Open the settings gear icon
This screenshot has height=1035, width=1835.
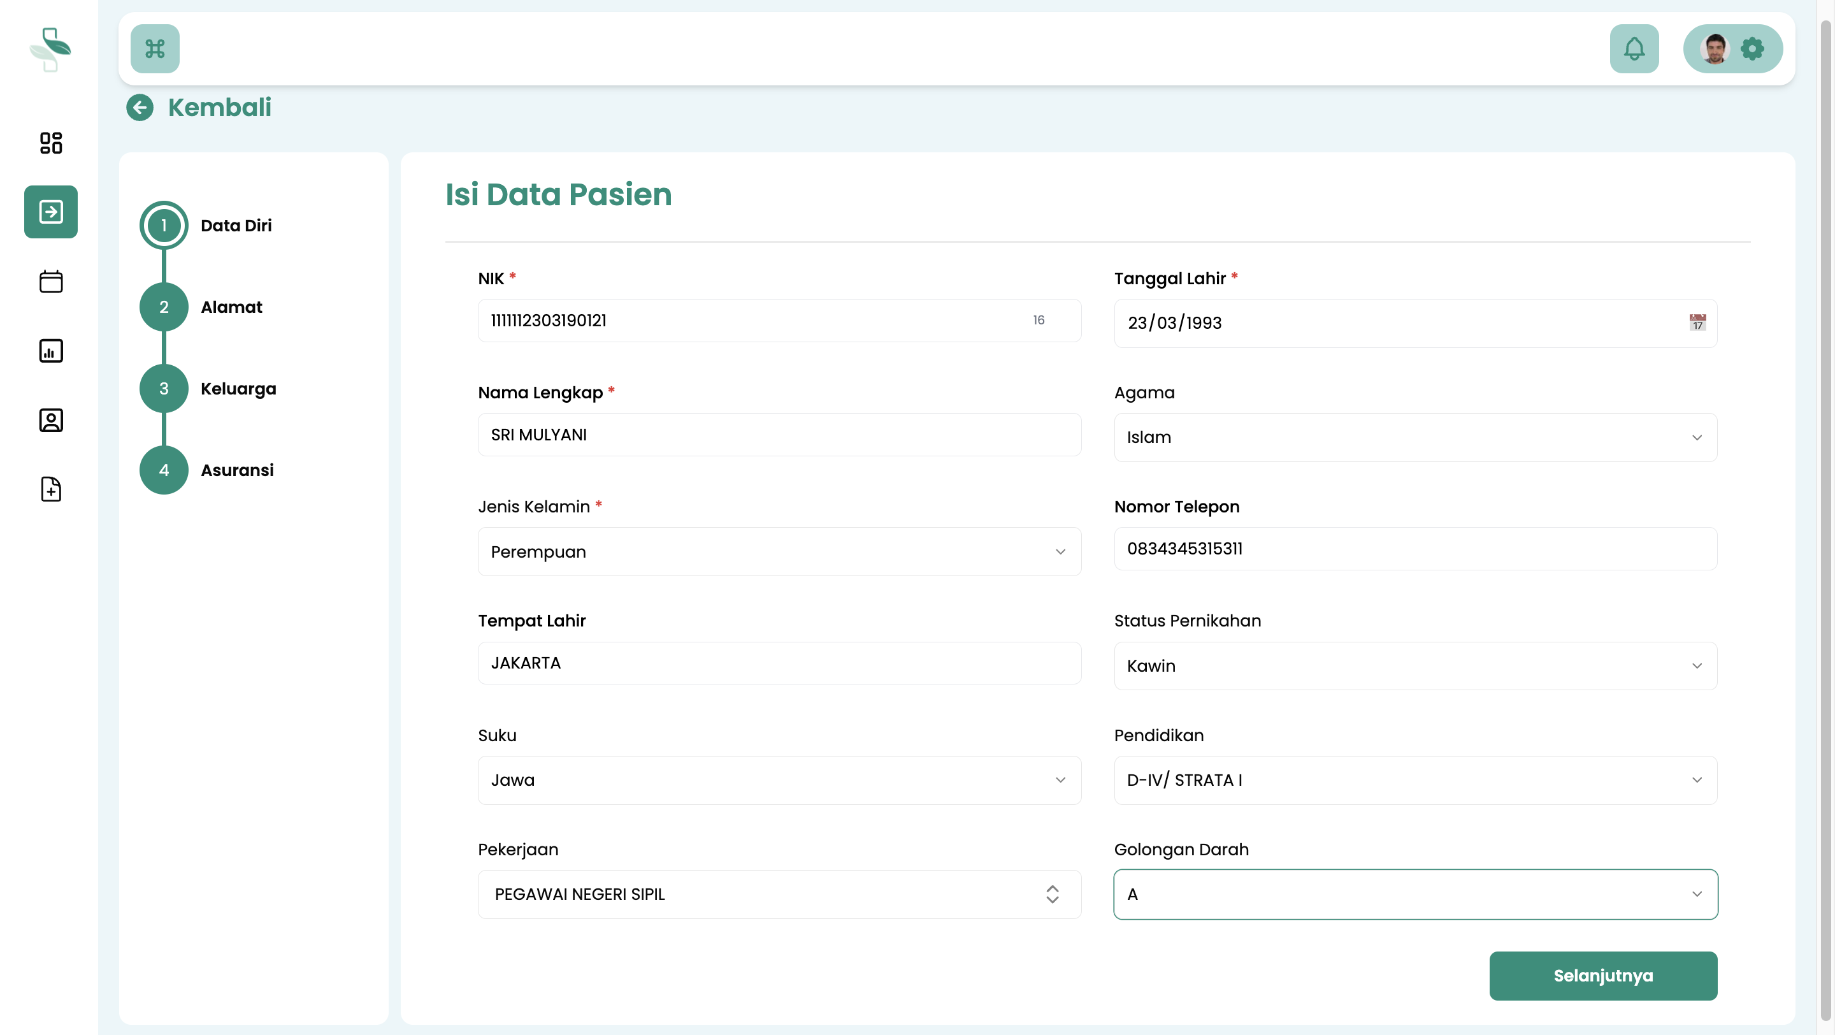1752,48
